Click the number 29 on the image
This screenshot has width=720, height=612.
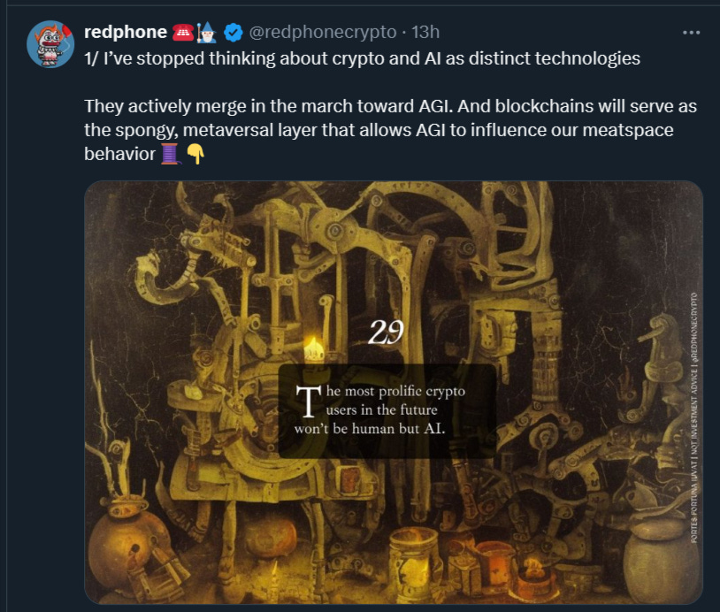[x=386, y=332]
